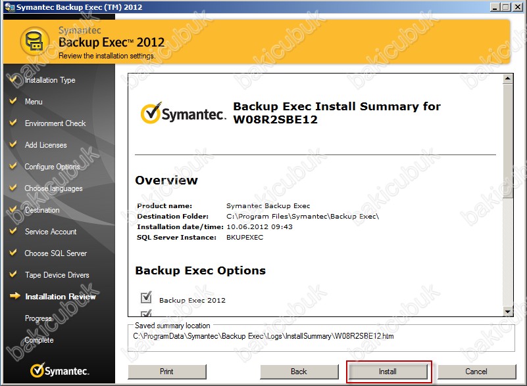527x386 pixels.
Task: Select the Tape Device Drivers step
Action: tap(57, 275)
